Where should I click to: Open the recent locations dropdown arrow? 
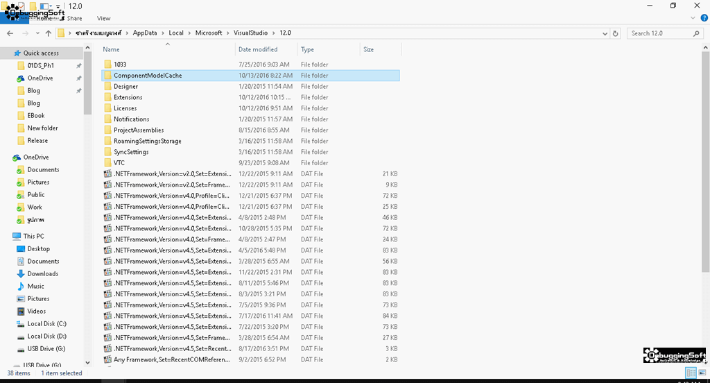37,33
